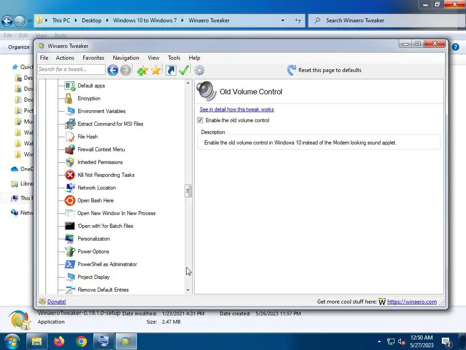Image resolution: width=466 pixels, height=350 pixels.
Task: Click the Firewall Context Menu icon
Action: (x=70, y=149)
